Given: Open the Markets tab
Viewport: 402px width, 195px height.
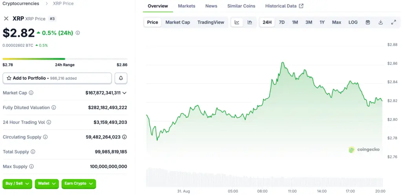Looking at the screenshot, I should [x=186, y=6].
